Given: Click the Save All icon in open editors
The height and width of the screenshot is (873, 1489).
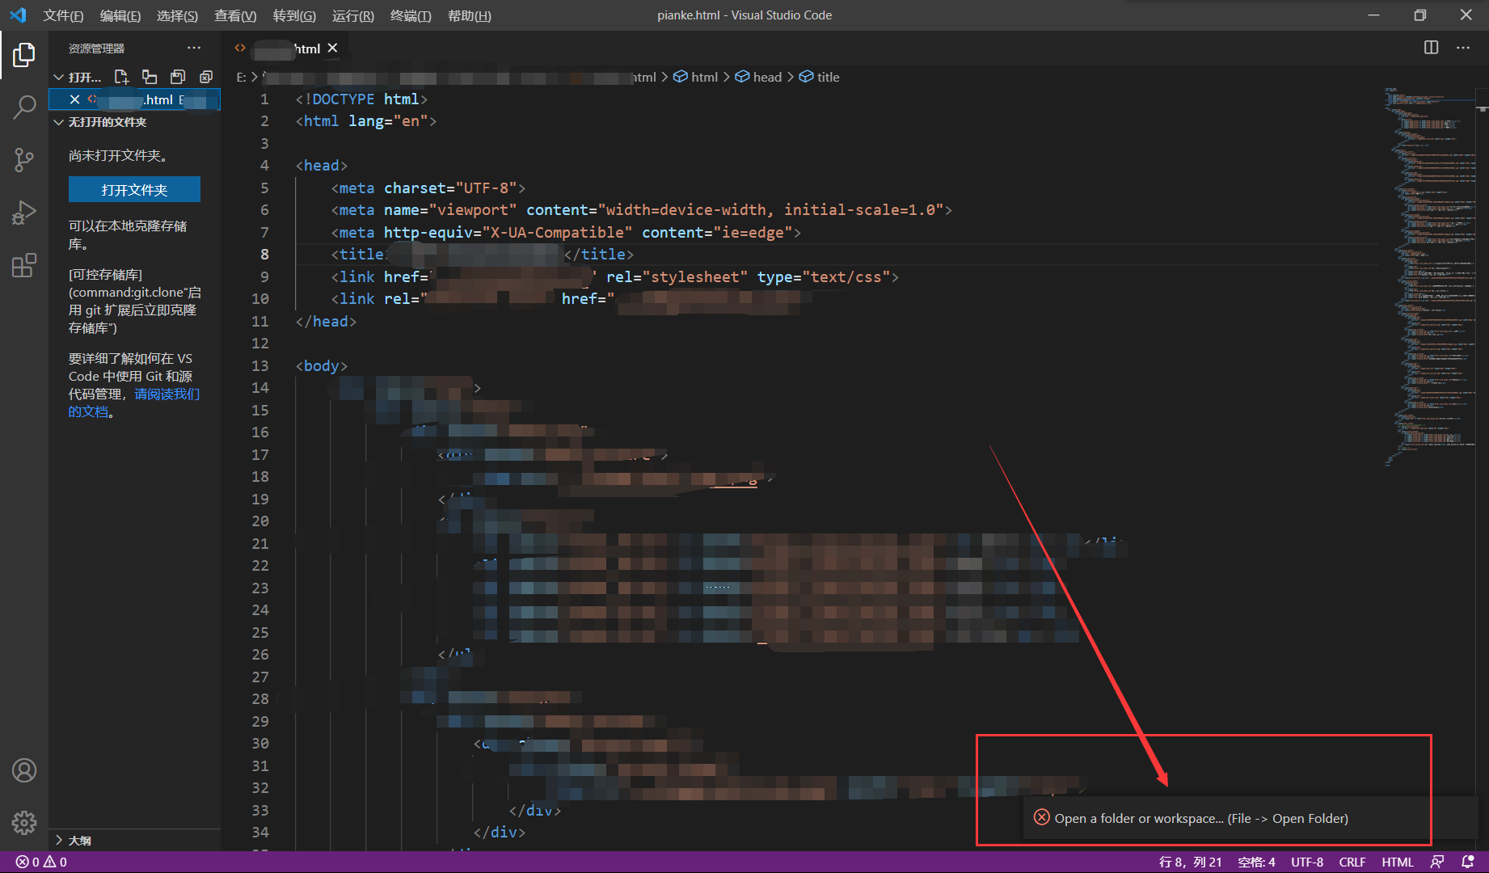Looking at the screenshot, I should [x=178, y=77].
